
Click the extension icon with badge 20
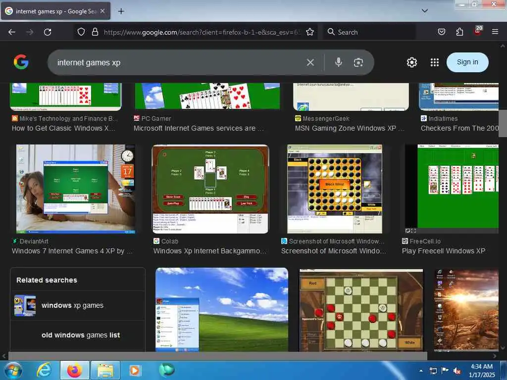(478, 31)
